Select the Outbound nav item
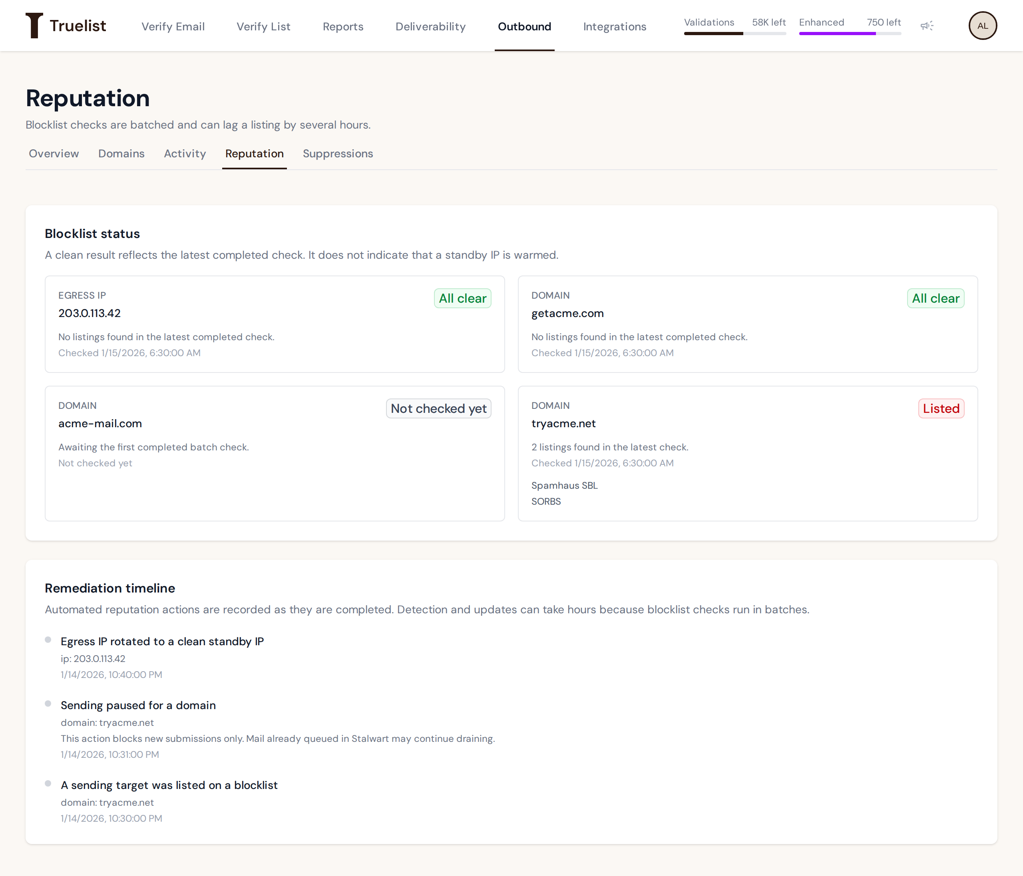1023x876 pixels. click(524, 27)
